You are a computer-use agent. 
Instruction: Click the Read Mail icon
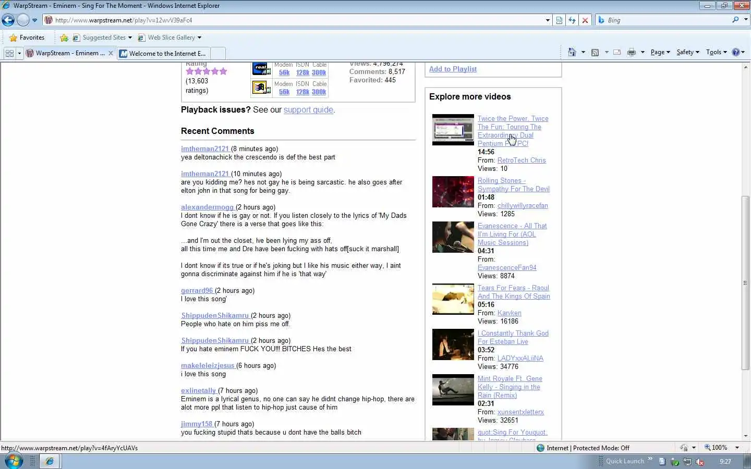point(617,52)
